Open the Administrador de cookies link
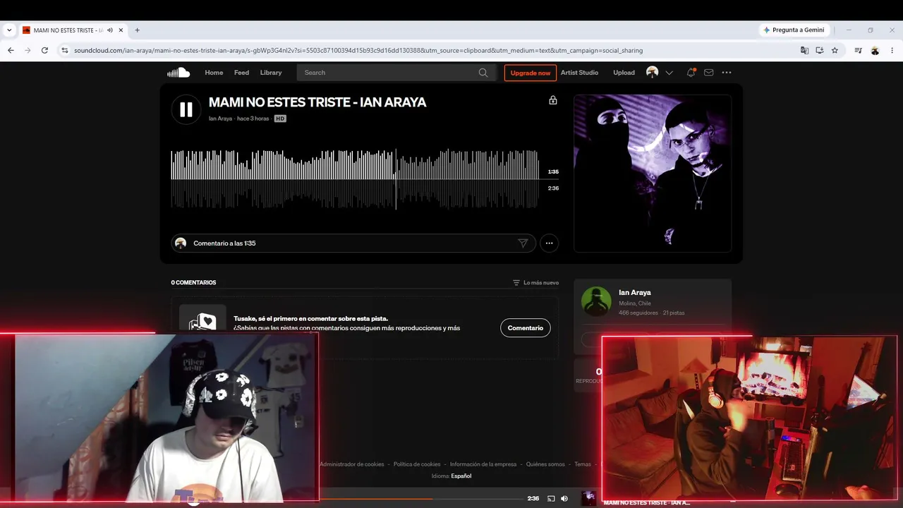 352,464
